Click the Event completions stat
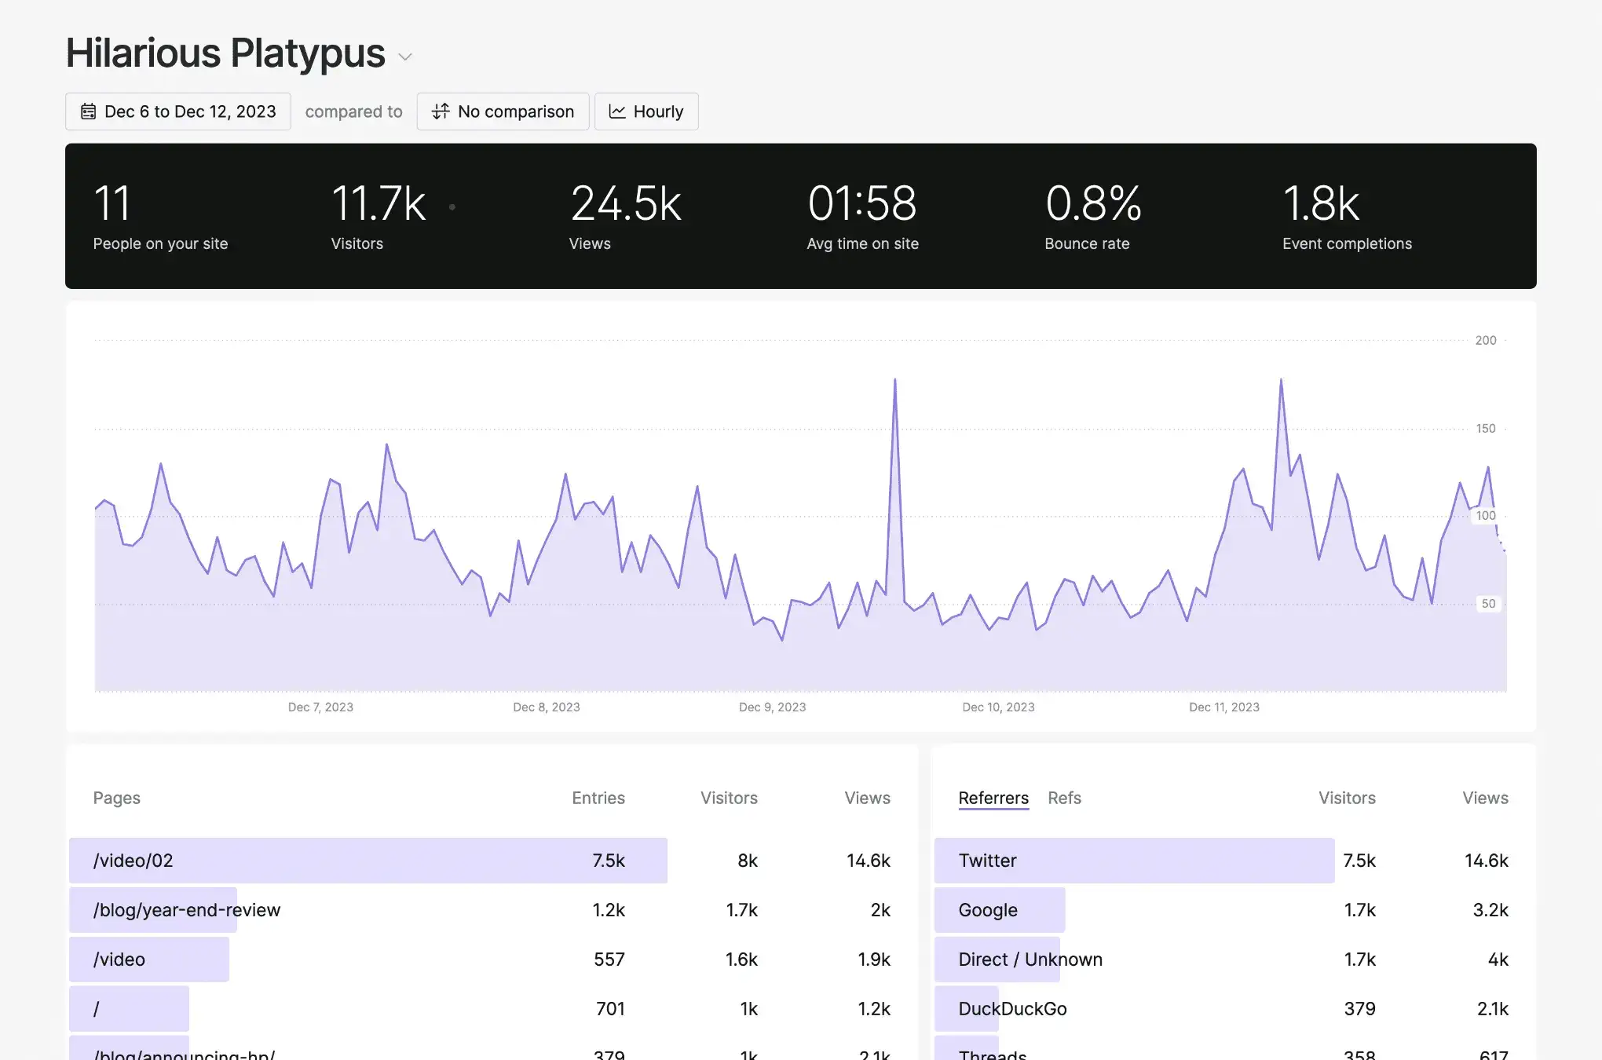1602x1060 pixels. point(1346,216)
